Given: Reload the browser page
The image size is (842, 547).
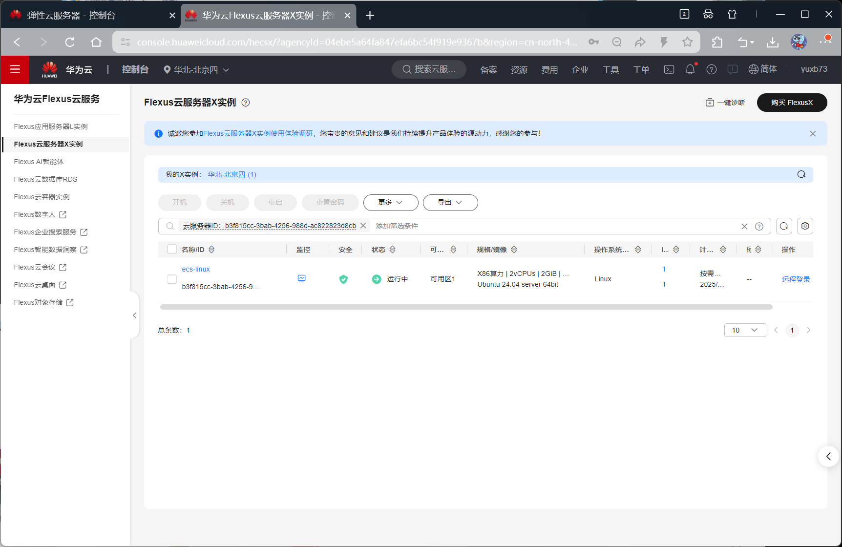Looking at the screenshot, I should pyautogui.click(x=70, y=42).
